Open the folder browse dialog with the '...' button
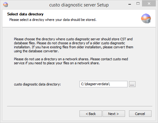Image resolution: width=158 pixels, height=123 pixels. pyautogui.click(x=132, y=84)
